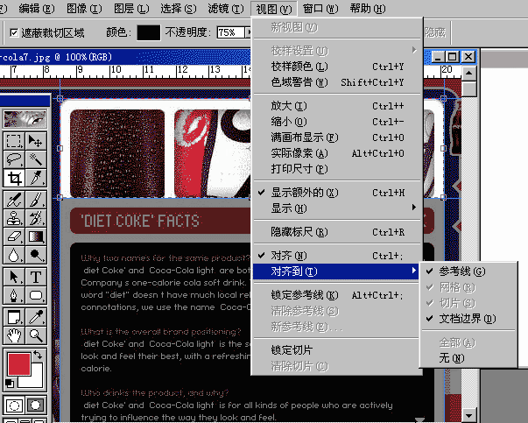Viewport: 528px width, 423px height.
Task: Select the Eyedropper tool
Action: point(36,317)
